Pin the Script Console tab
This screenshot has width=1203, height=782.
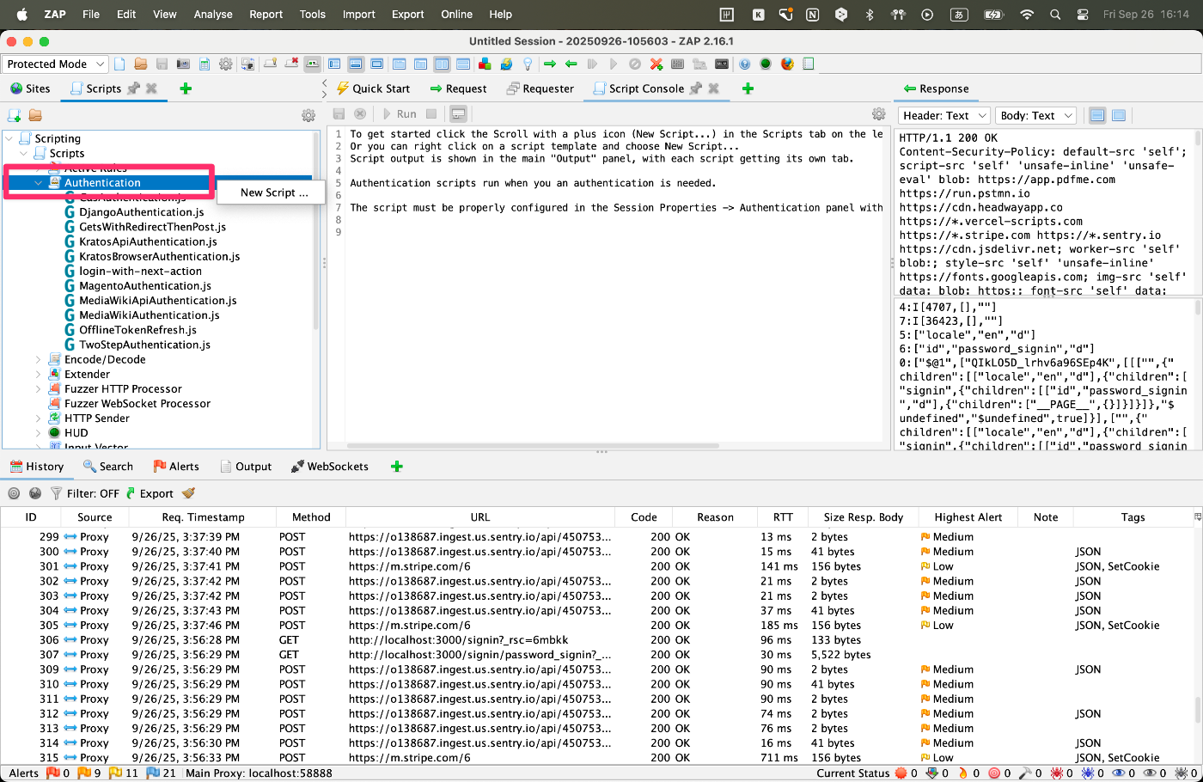tap(696, 89)
